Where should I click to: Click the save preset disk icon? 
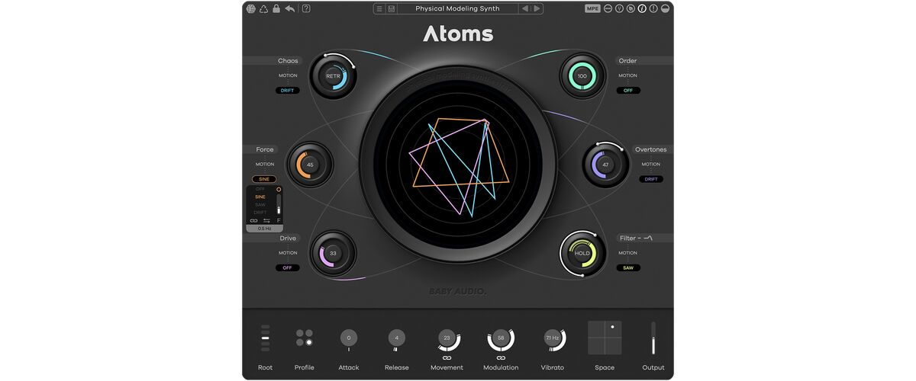(392, 9)
